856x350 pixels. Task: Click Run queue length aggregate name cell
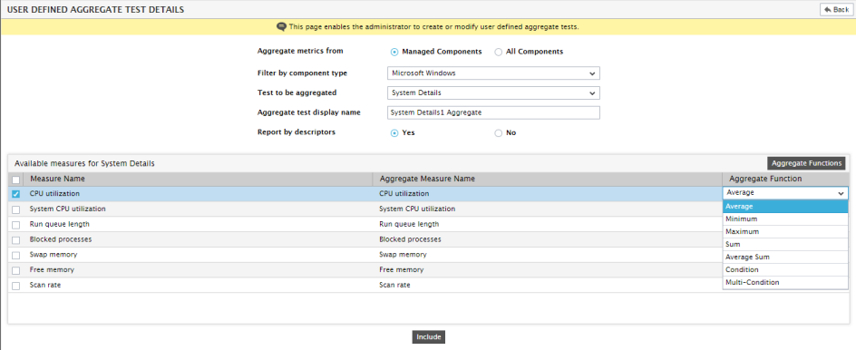(x=409, y=224)
